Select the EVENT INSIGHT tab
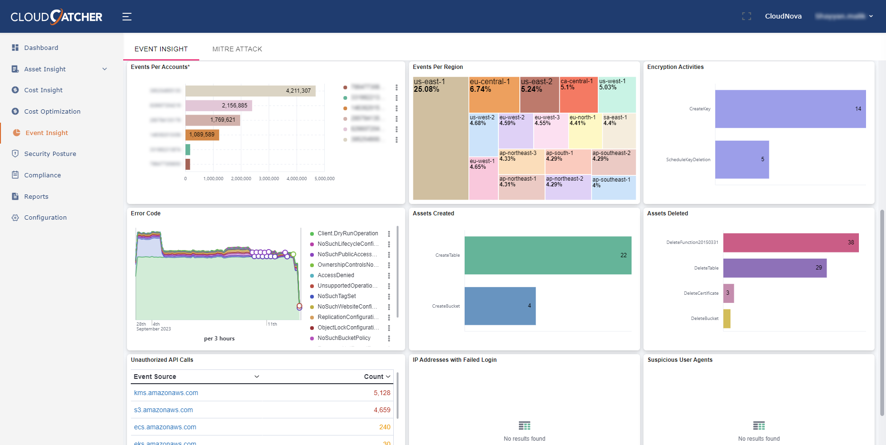This screenshot has height=445, width=886. click(161, 49)
